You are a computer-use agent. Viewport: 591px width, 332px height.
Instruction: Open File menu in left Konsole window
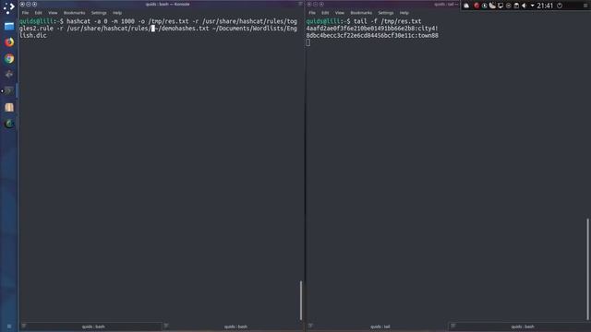[25, 13]
